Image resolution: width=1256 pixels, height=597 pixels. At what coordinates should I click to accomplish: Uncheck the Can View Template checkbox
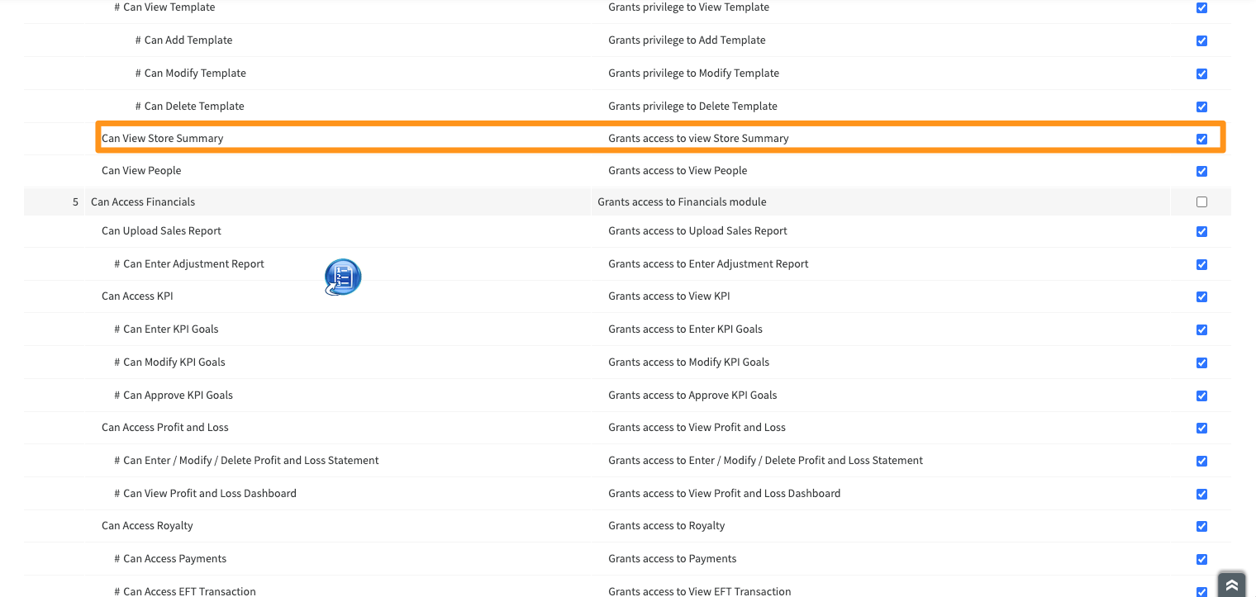(x=1201, y=7)
